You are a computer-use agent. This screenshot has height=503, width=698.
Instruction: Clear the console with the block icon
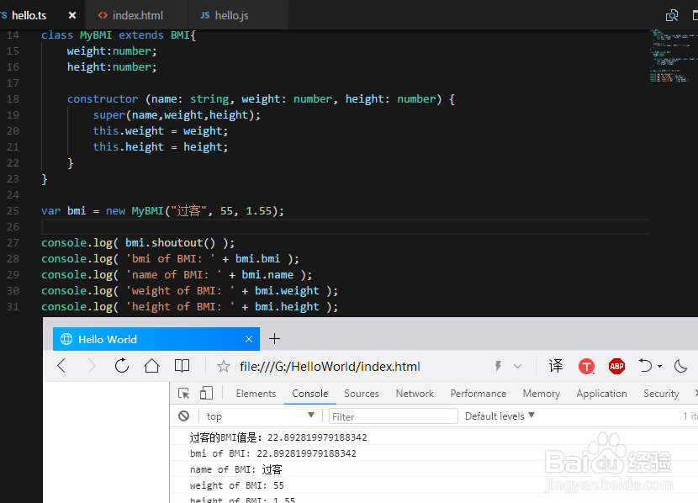pyautogui.click(x=183, y=416)
